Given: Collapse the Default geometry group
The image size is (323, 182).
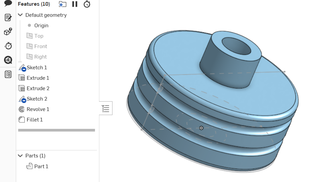Looking at the screenshot, I should click(20, 15).
